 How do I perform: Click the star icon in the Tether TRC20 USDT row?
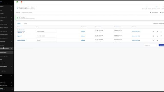[x=153, y=40]
